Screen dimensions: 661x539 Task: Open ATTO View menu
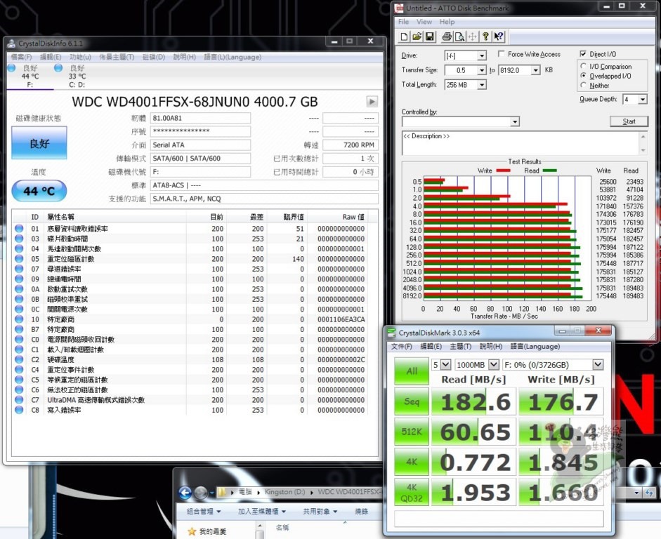pyautogui.click(x=424, y=22)
